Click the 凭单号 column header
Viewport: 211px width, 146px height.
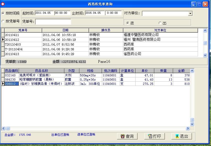click(x=23, y=30)
